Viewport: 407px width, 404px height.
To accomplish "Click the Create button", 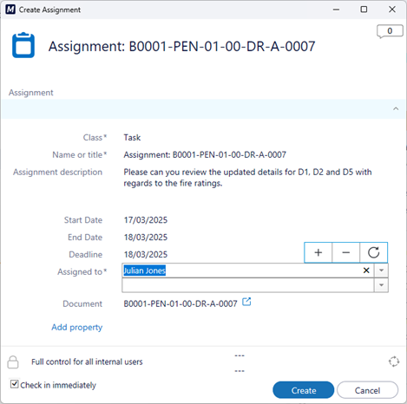I will click(x=304, y=390).
